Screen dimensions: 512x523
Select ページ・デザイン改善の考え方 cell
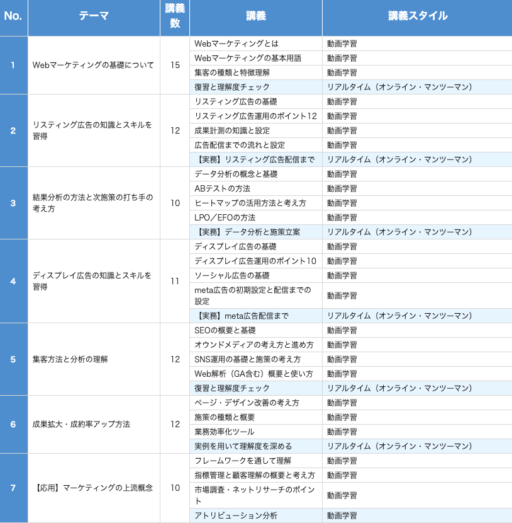point(255,403)
